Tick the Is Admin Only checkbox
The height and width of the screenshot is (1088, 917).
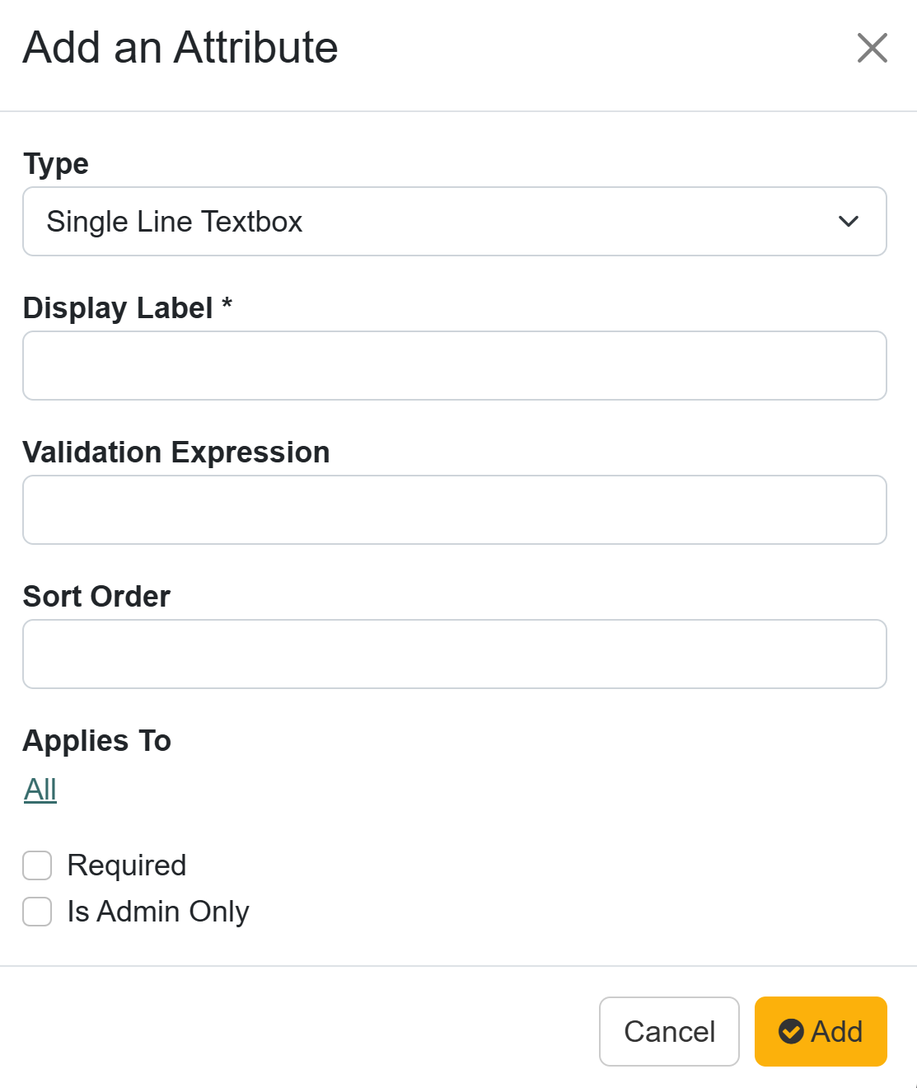[x=37, y=912]
